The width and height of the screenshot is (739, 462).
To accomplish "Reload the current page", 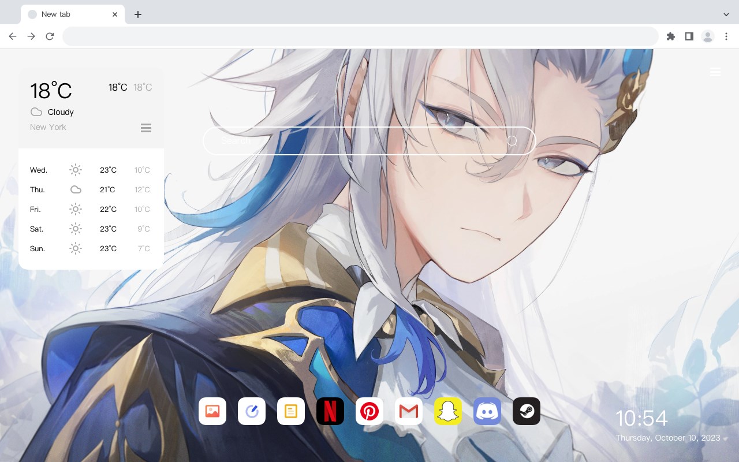I will (50, 36).
